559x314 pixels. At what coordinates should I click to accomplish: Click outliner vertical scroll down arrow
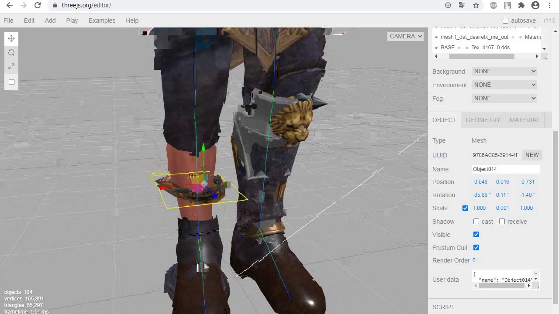[544, 49]
